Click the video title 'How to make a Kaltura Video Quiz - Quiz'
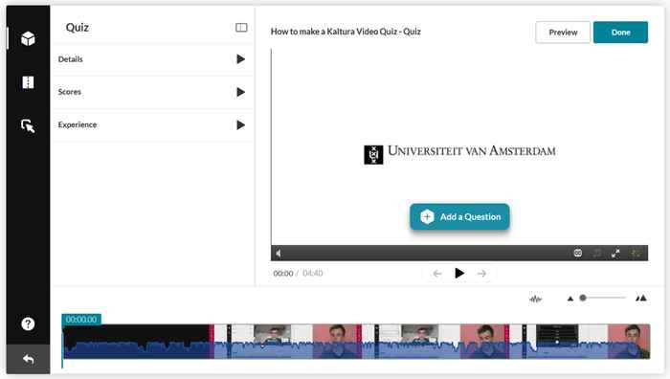670x379 pixels. (x=346, y=32)
